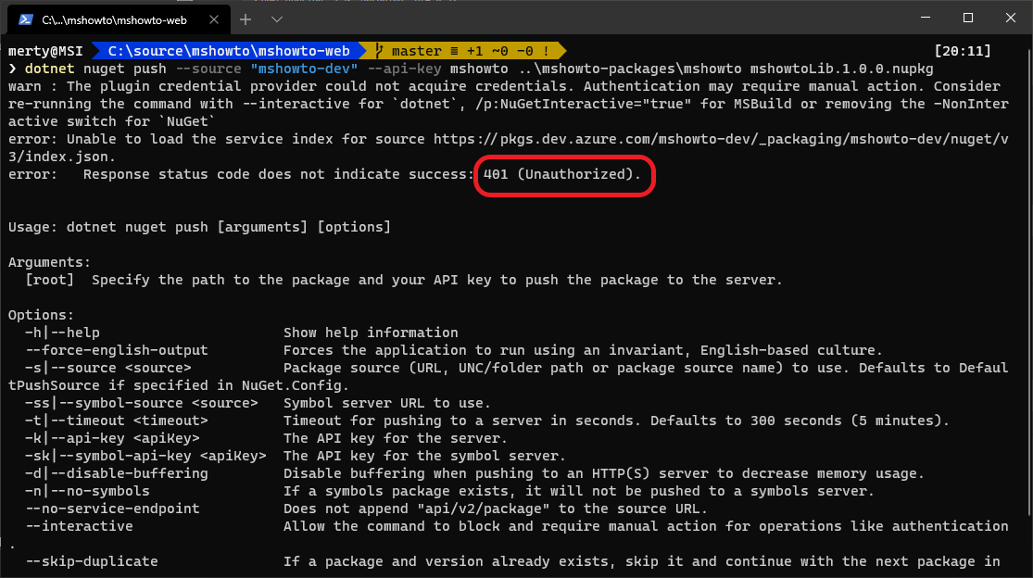This screenshot has height=578, width=1033.
Task: Select the mshowto-web tab title
Action: 116,19
